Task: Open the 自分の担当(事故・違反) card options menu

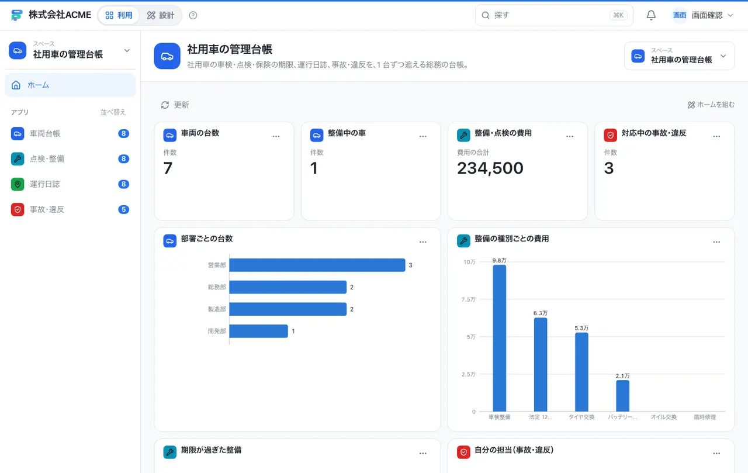Action: coord(716,453)
